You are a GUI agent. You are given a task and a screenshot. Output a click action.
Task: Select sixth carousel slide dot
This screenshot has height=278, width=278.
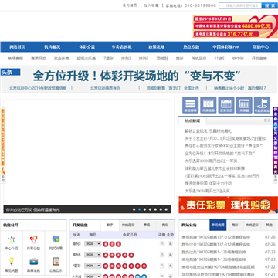(161, 209)
